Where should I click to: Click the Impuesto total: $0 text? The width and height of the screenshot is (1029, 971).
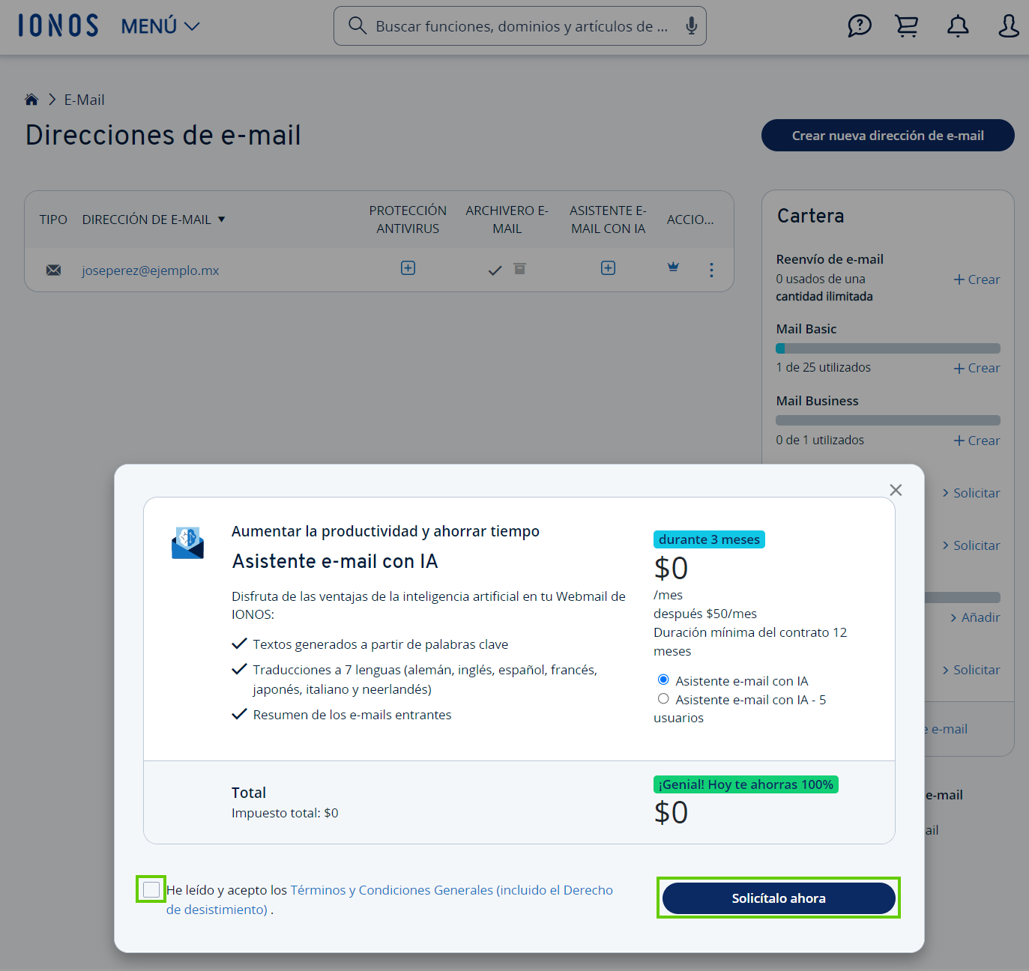(285, 813)
